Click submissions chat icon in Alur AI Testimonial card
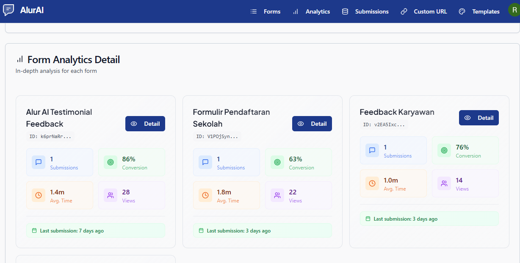 click(x=39, y=162)
